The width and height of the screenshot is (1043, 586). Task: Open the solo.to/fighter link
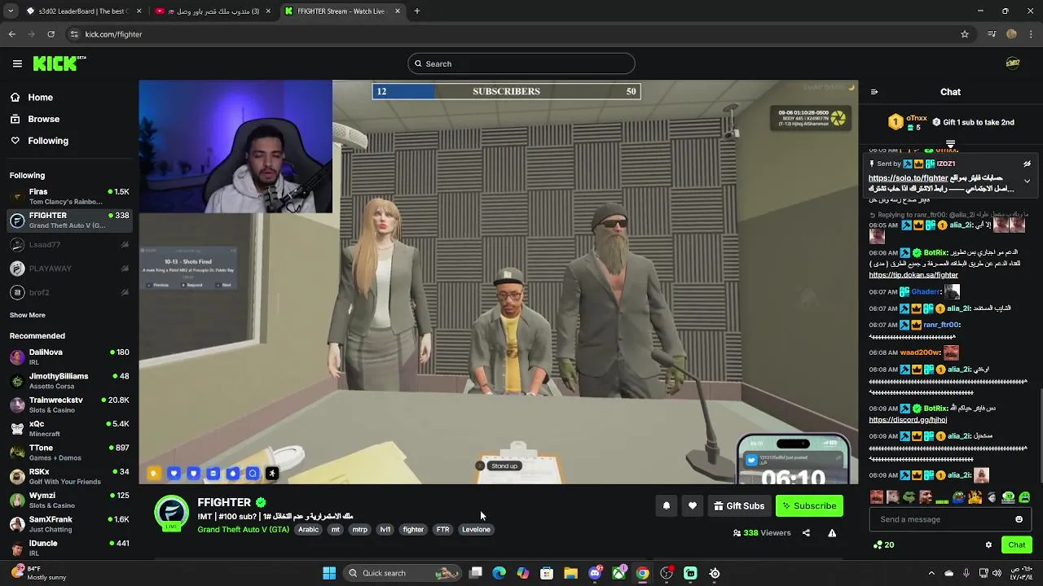(x=909, y=178)
